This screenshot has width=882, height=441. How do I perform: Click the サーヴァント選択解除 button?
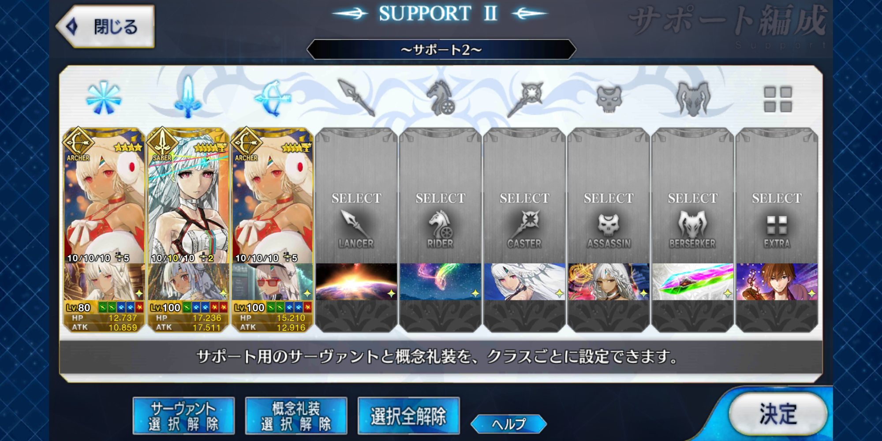(x=183, y=415)
